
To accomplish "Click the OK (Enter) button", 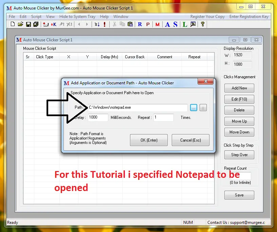I will (x=149, y=140).
